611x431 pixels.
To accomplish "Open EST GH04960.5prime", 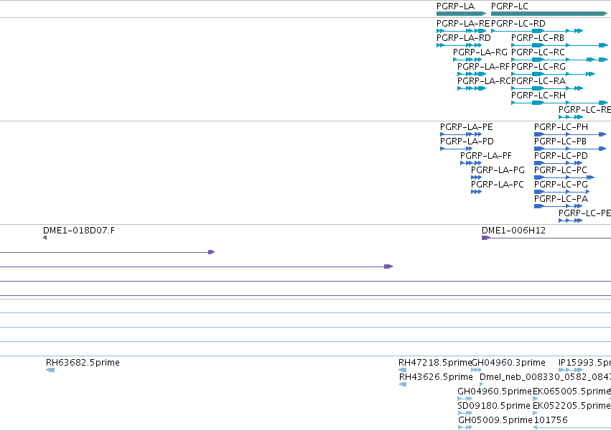I will (465, 399).
